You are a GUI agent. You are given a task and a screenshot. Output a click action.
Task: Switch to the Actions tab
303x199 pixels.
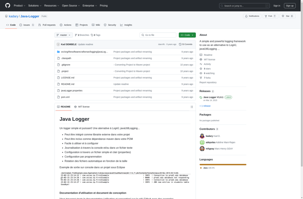pyautogui.click(x=66, y=25)
